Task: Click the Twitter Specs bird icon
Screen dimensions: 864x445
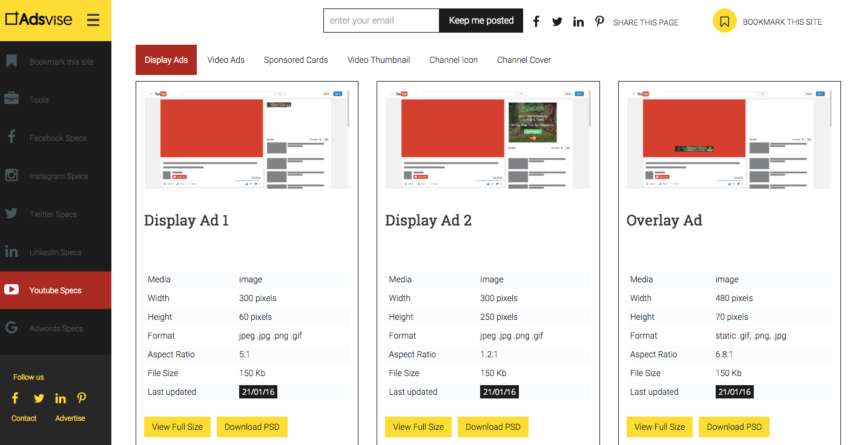Action: [x=12, y=213]
